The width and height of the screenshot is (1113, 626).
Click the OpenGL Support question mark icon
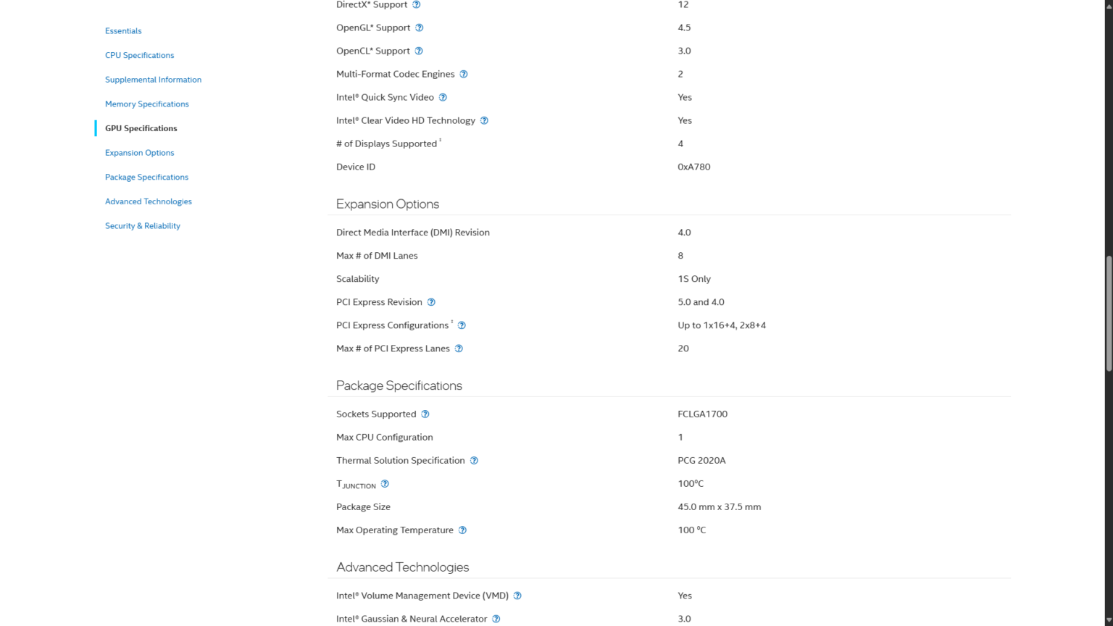pyautogui.click(x=420, y=28)
